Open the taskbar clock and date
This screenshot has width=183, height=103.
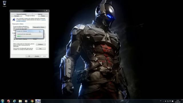click(178, 101)
